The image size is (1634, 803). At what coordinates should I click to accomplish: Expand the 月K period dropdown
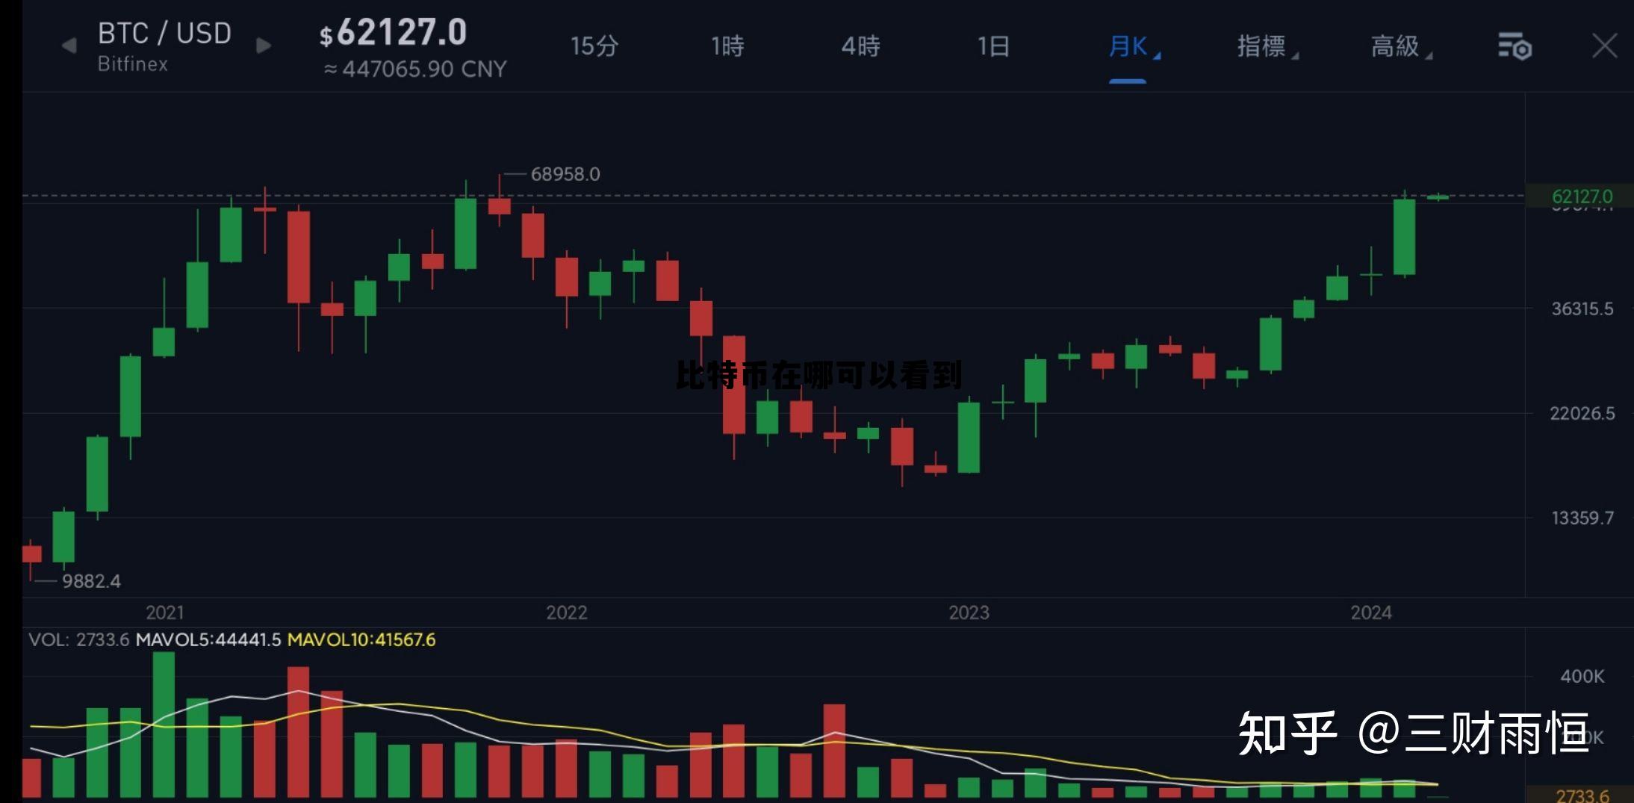click(x=1131, y=47)
